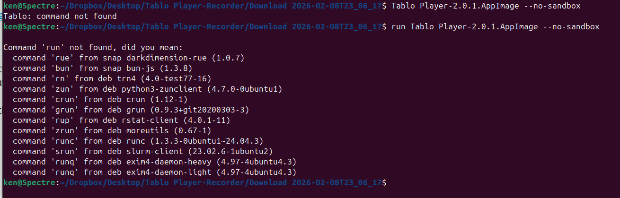Click the directory path on the bottom prompt
The image size is (620, 198).
coord(221,182)
